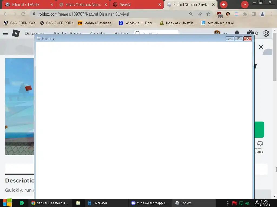Click the page vertical scrollbar thumb

pyautogui.click(x=275, y=56)
